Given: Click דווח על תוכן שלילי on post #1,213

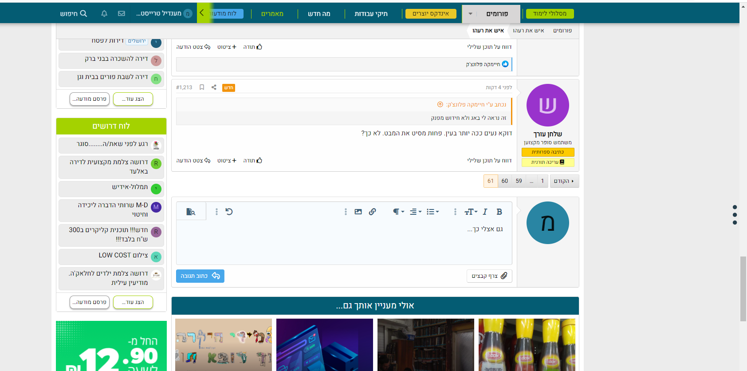Looking at the screenshot, I should (489, 161).
